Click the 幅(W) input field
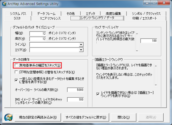 (38, 33)
